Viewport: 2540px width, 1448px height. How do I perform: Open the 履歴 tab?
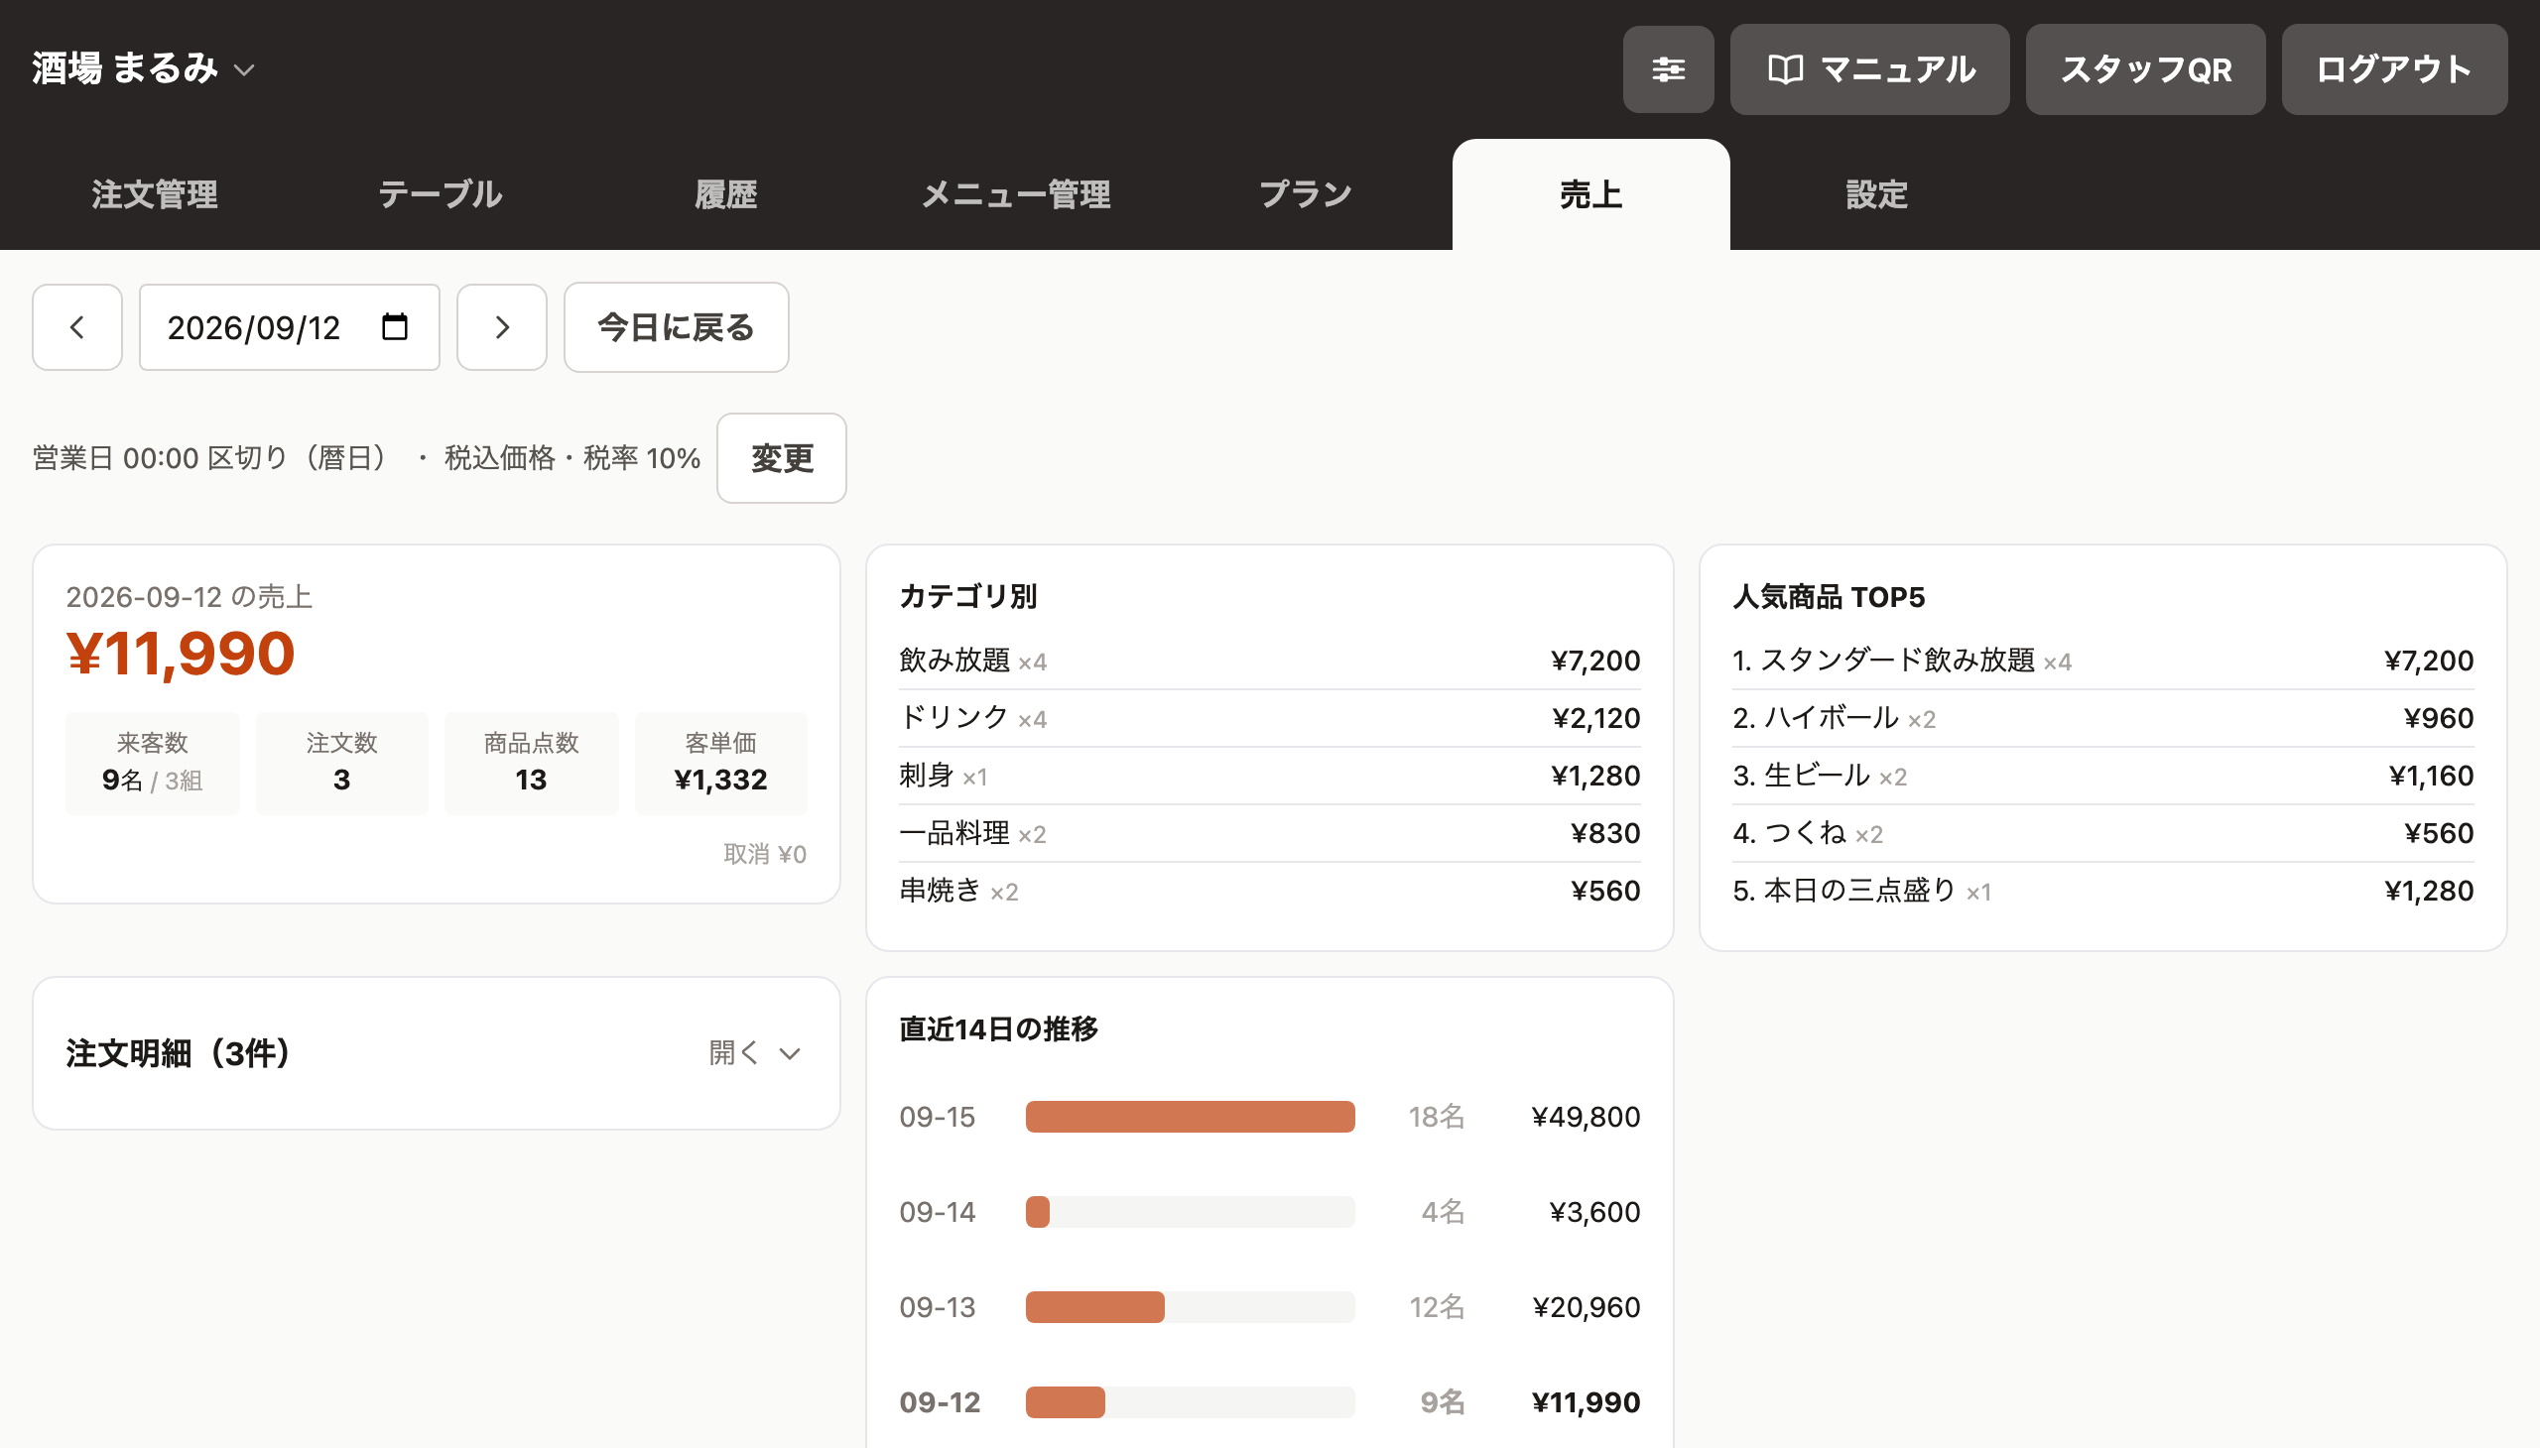click(x=725, y=194)
